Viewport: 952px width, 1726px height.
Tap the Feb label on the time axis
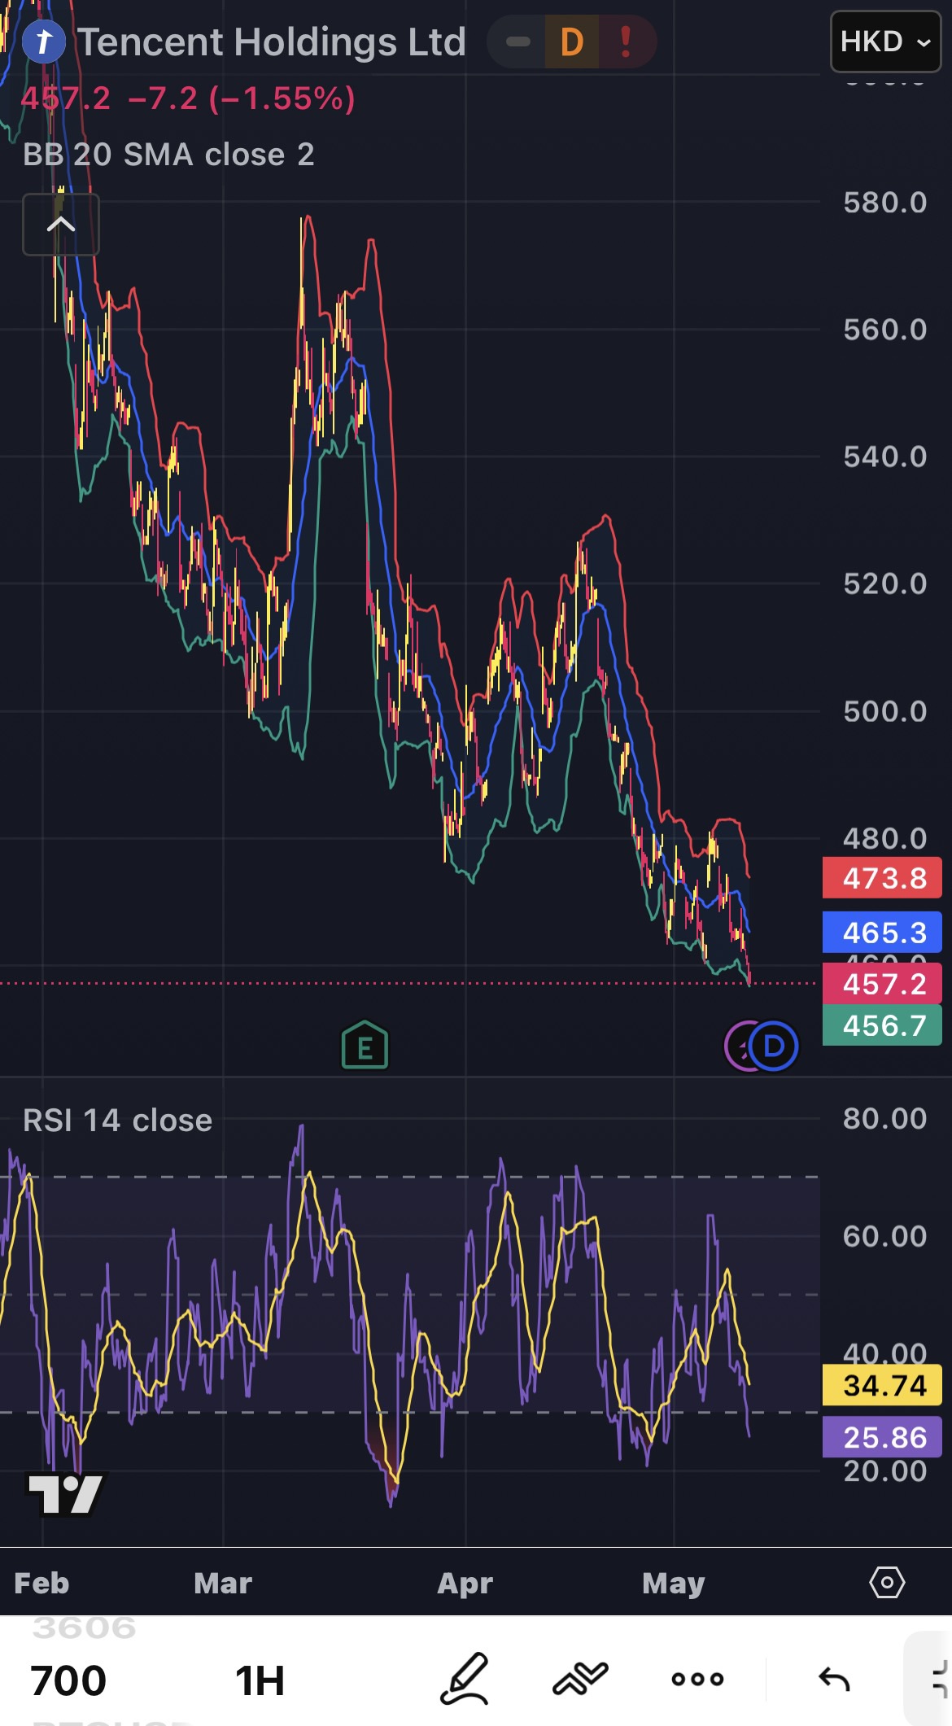[41, 1584]
